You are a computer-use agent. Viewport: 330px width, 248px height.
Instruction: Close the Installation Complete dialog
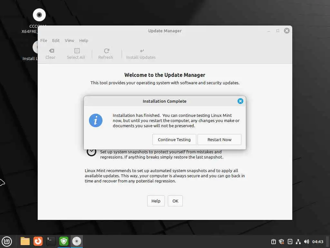240,101
